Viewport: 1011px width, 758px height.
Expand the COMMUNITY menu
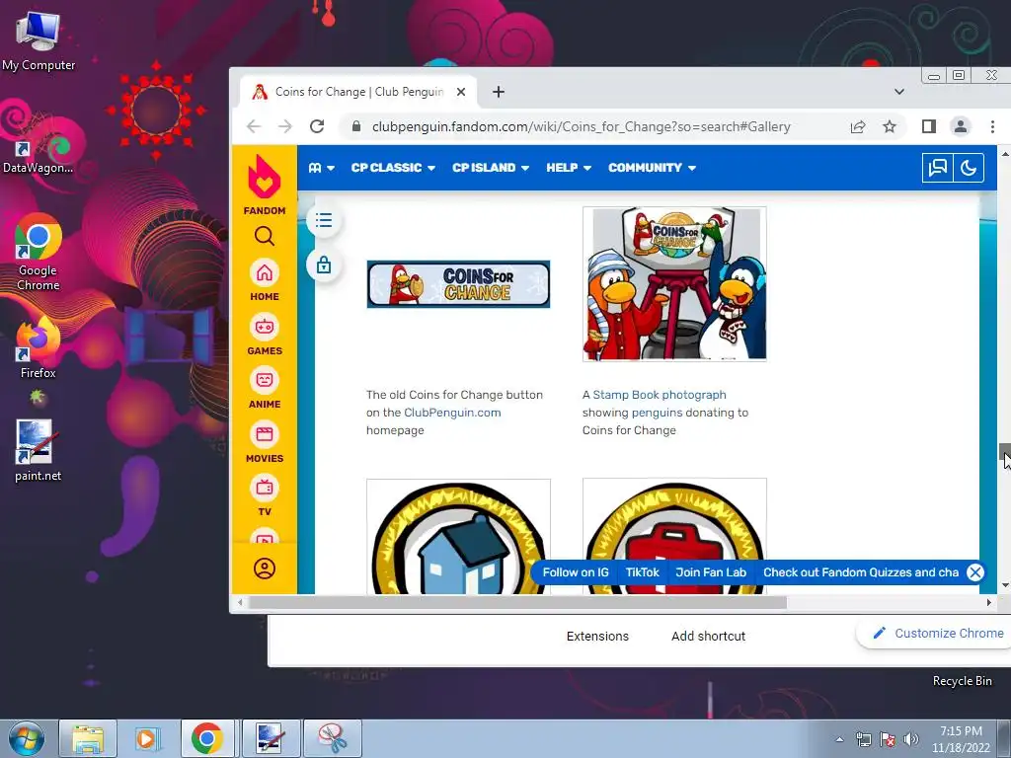point(652,168)
